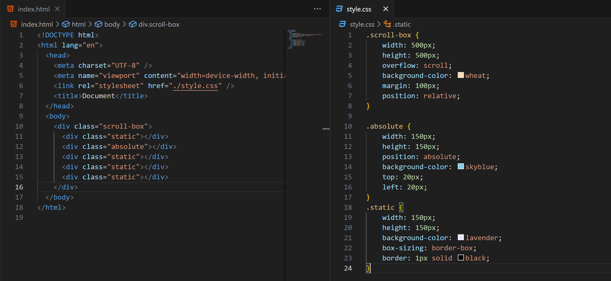Viewport: 611px width, 281px height.
Task: Click the div class="scroll-box" opening tag
Action: pos(103,126)
